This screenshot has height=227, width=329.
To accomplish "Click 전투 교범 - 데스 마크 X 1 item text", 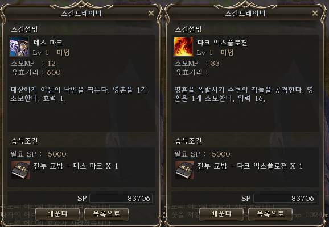I will click(76, 166).
